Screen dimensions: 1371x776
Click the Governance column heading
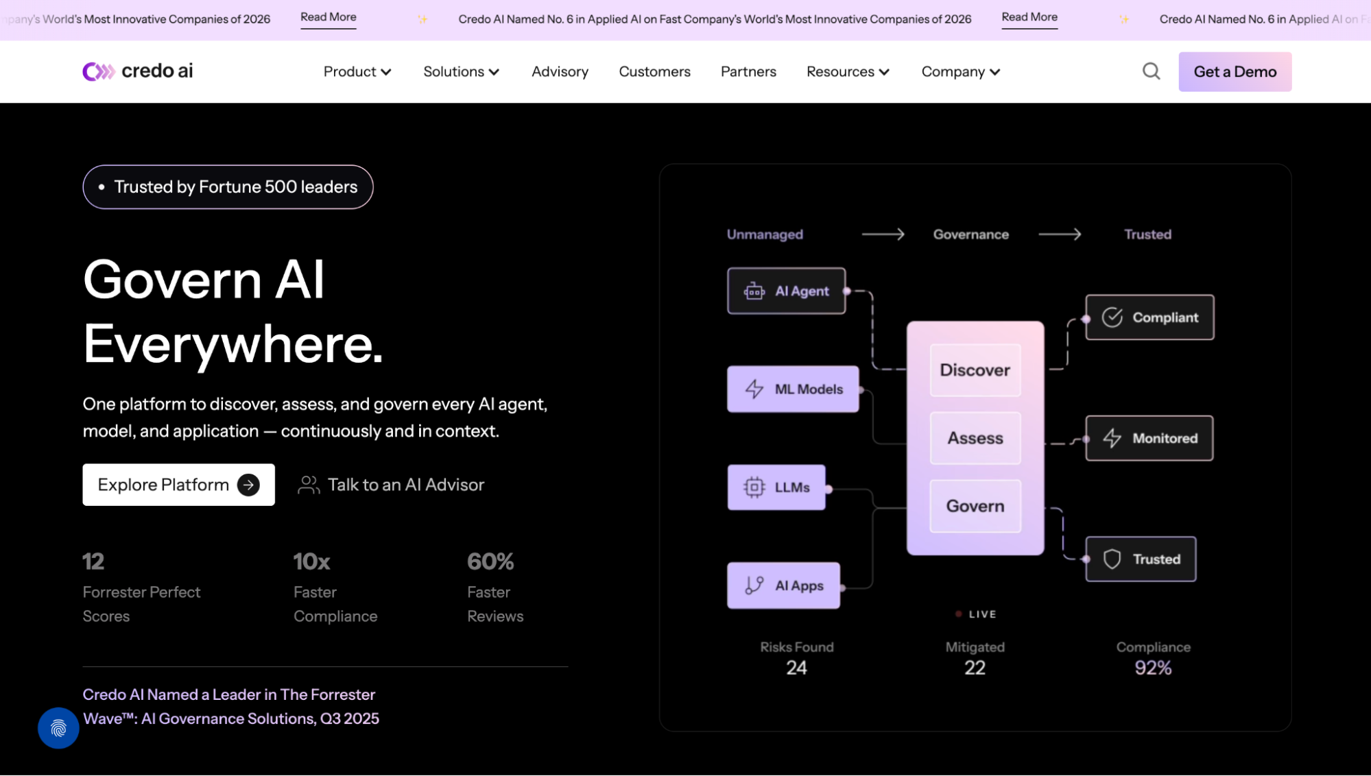click(x=970, y=234)
